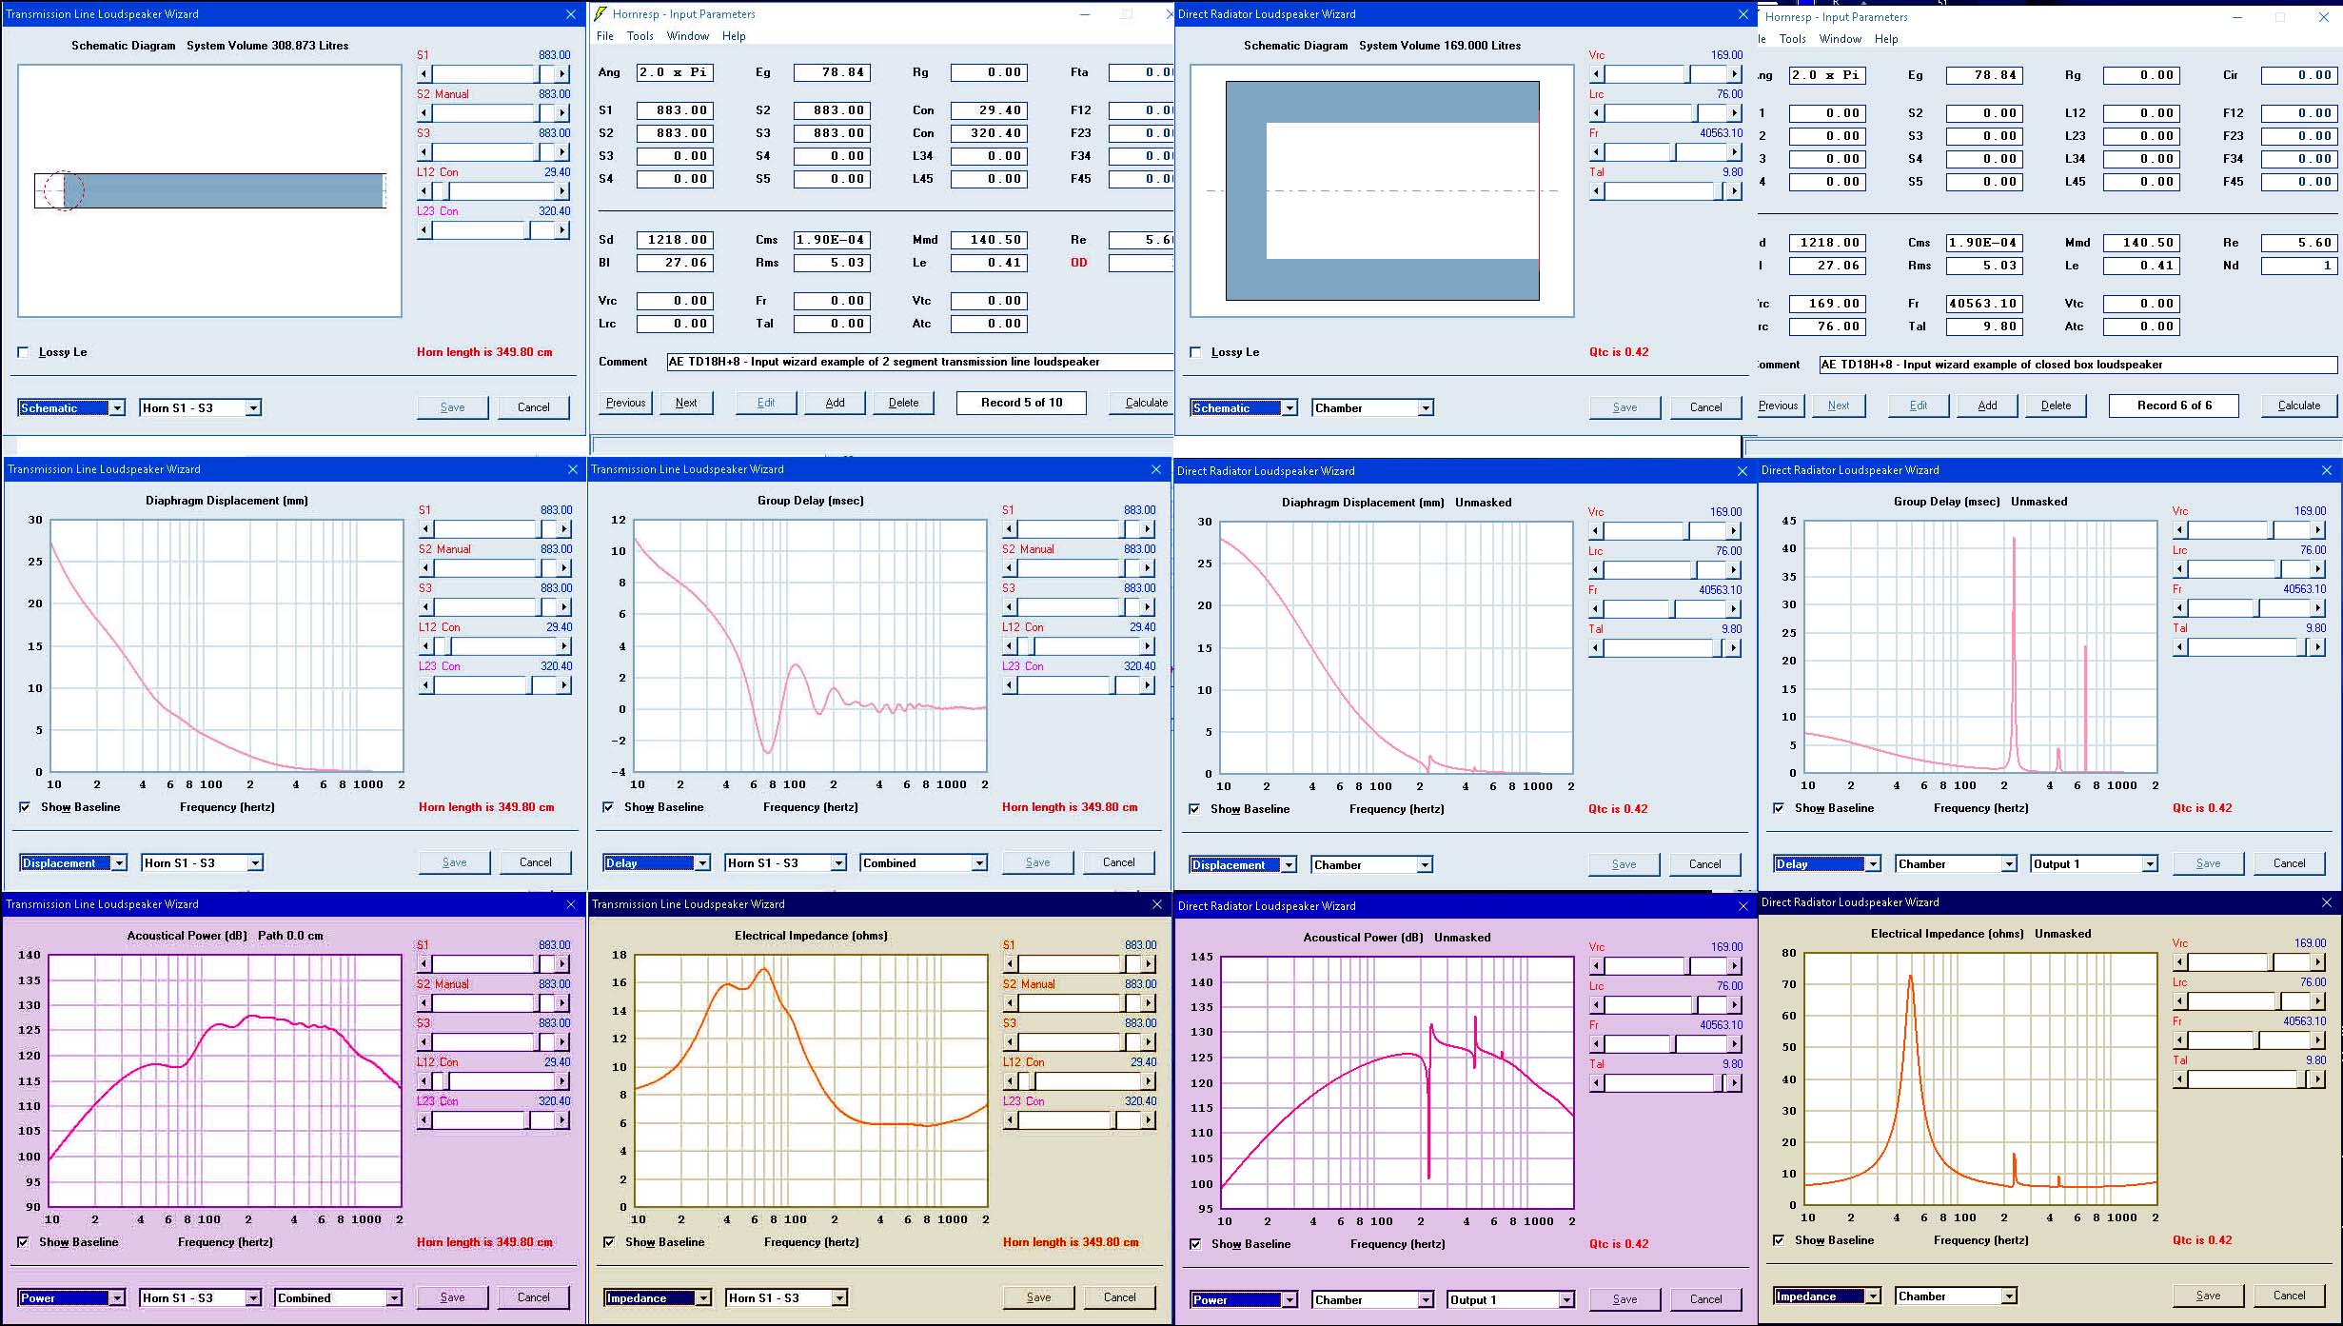Click L23 Con right arrow in the Transmission Line Schematic window
The width and height of the screenshot is (2343, 1326).
pos(562,229)
